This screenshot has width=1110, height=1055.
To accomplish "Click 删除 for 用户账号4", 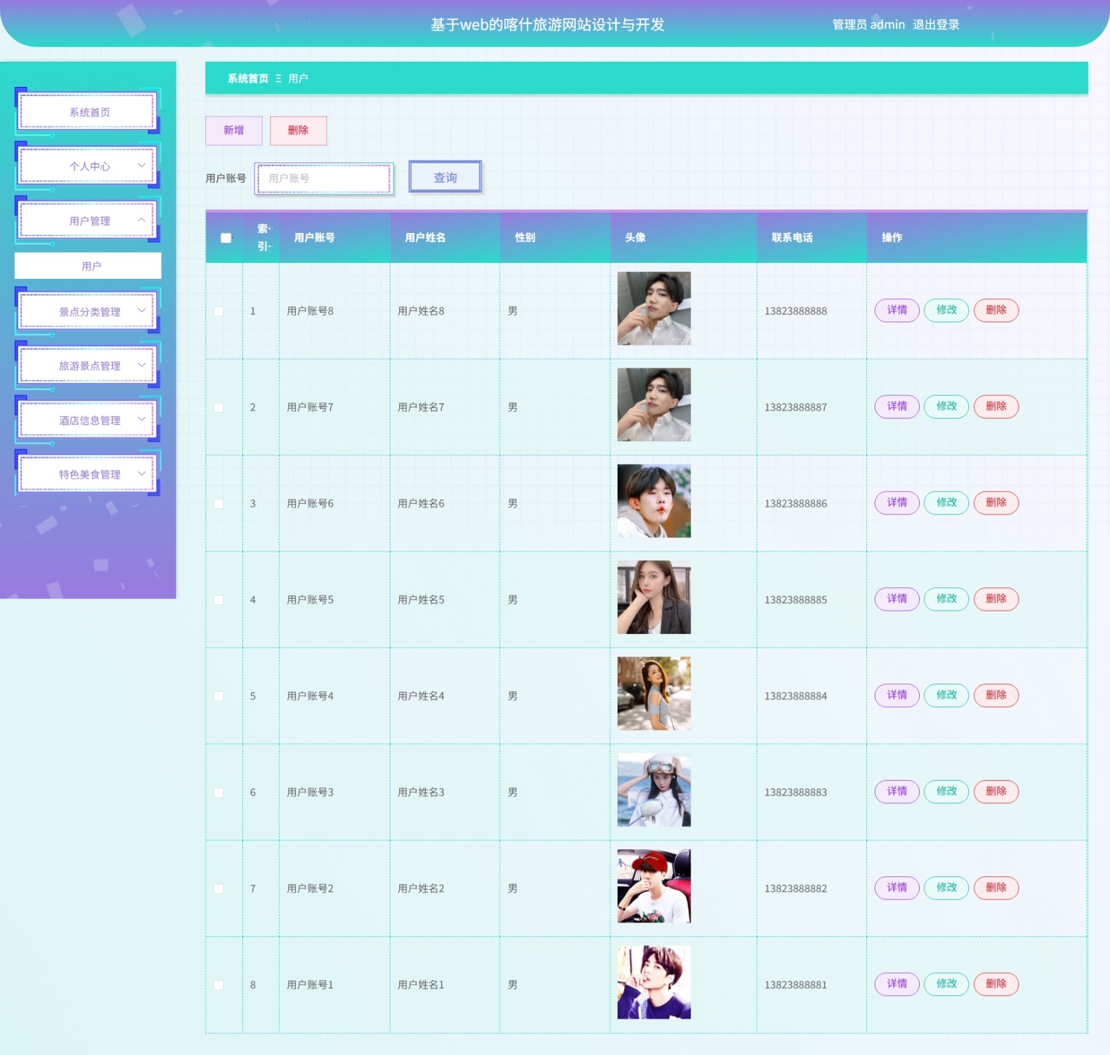I will click(995, 696).
